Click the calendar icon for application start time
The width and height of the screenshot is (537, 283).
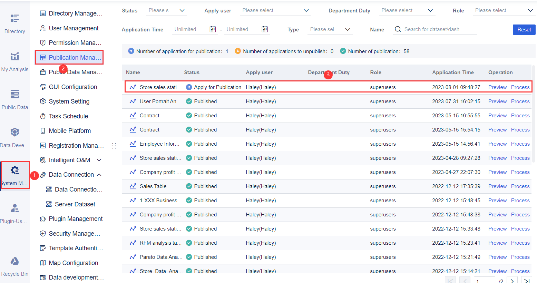click(213, 29)
